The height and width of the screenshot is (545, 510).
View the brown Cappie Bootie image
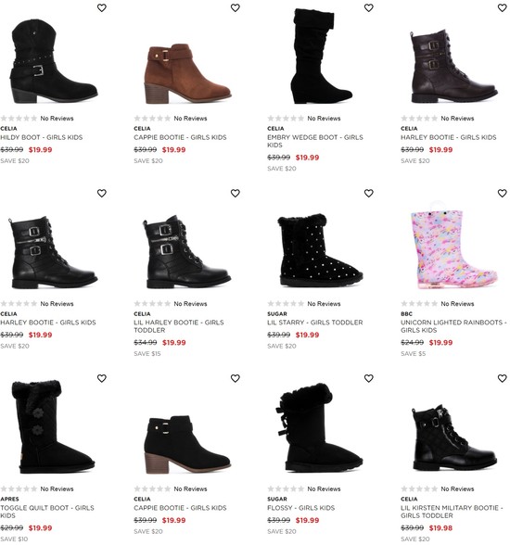coord(187,74)
